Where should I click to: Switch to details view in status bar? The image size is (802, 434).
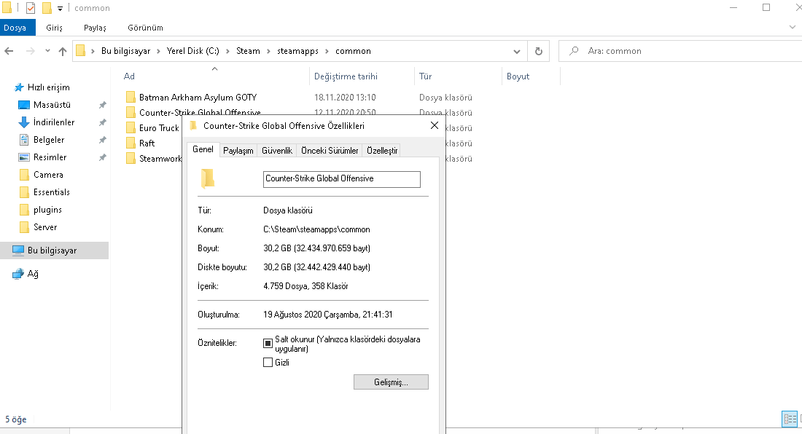790,419
